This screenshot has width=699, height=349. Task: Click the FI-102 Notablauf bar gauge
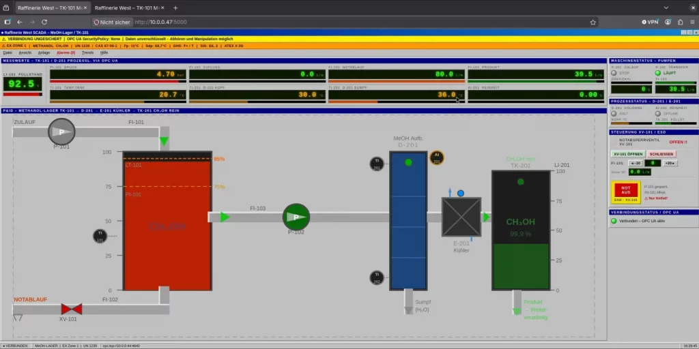(x=397, y=82)
